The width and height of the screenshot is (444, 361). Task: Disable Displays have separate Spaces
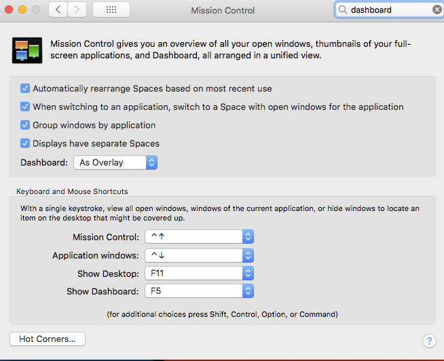tap(25, 144)
